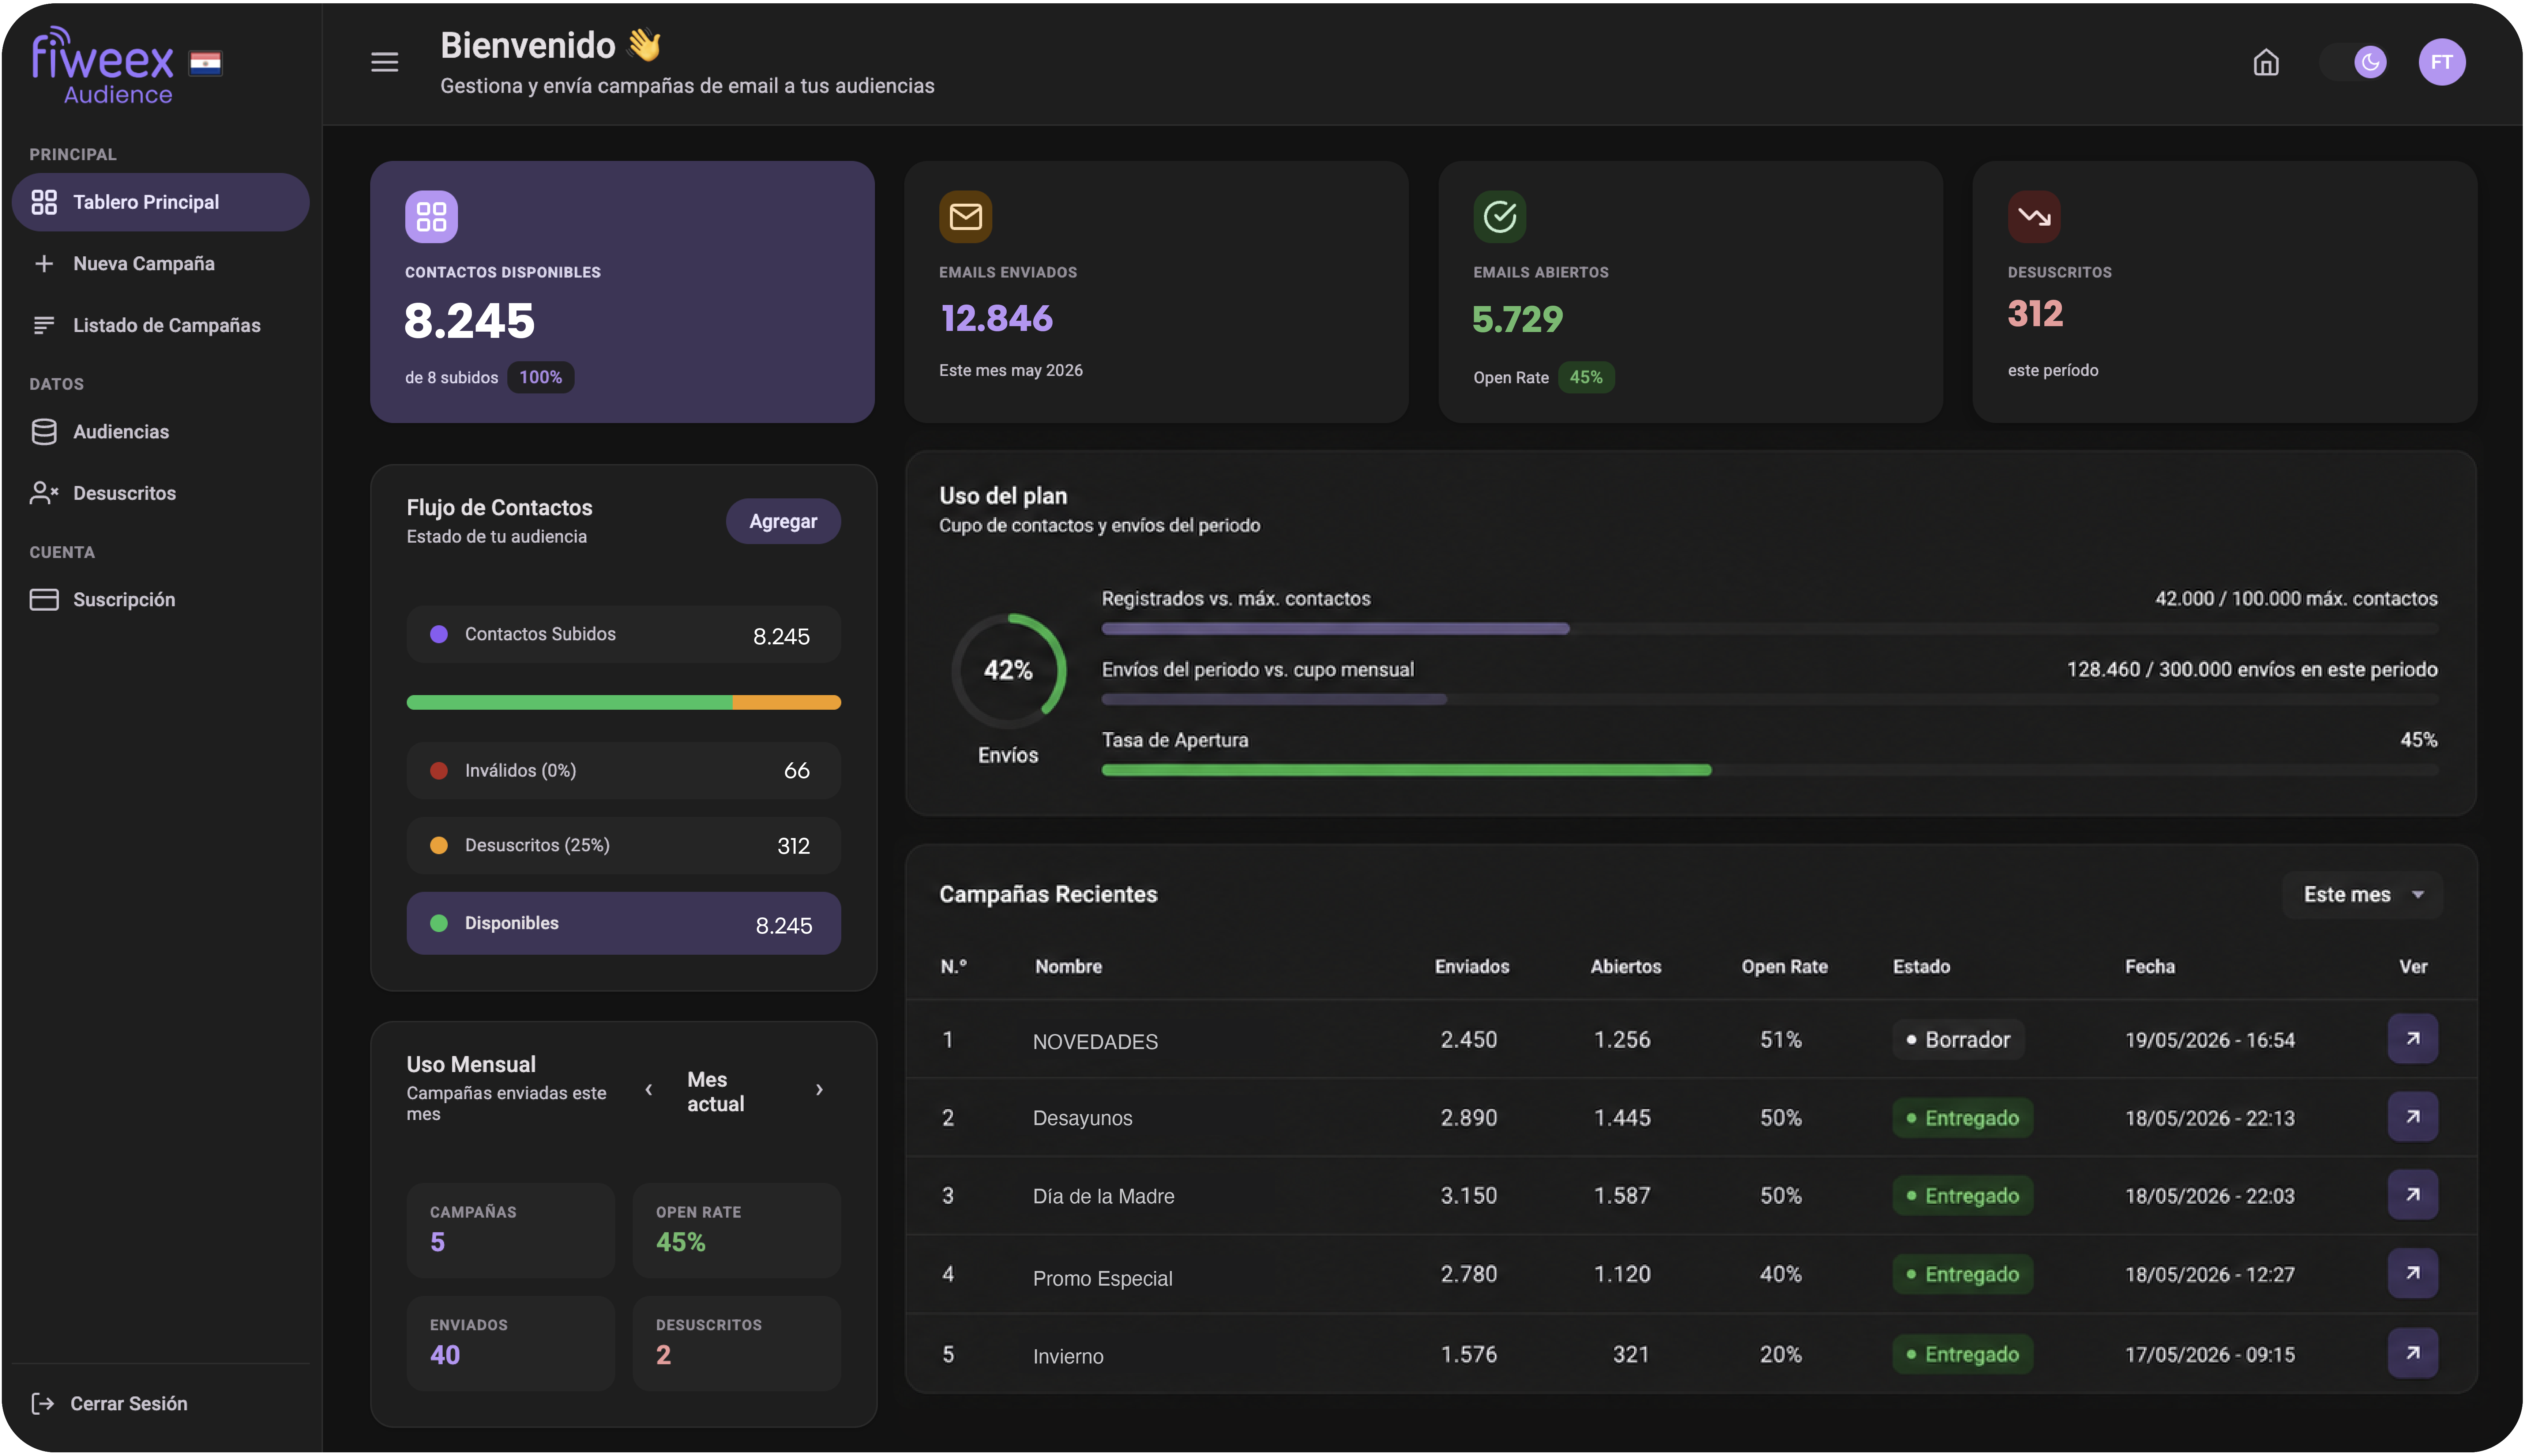The width and height of the screenshot is (2525, 1456).
Task: Open the hamburger menu icon
Action: (x=384, y=62)
